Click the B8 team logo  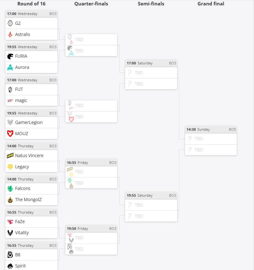tap(10, 255)
